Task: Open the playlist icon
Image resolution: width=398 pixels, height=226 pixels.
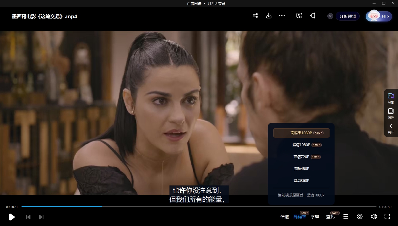Action: [345, 216]
